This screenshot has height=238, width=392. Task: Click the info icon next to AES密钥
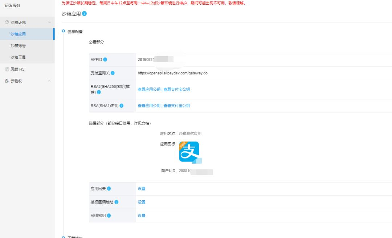(109, 216)
